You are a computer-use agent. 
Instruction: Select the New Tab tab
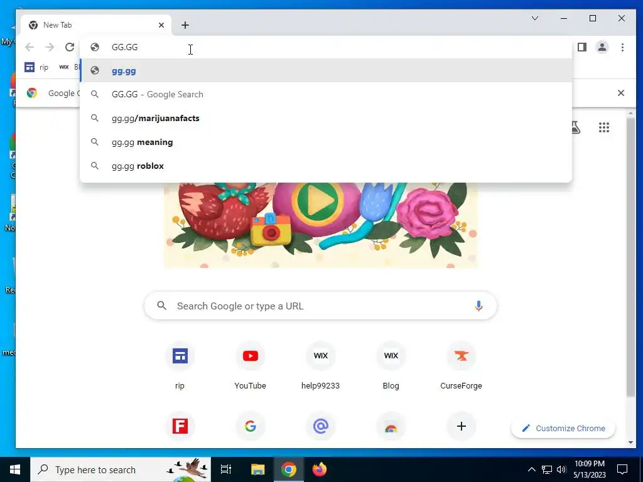pyautogui.click(x=96, y=25)
